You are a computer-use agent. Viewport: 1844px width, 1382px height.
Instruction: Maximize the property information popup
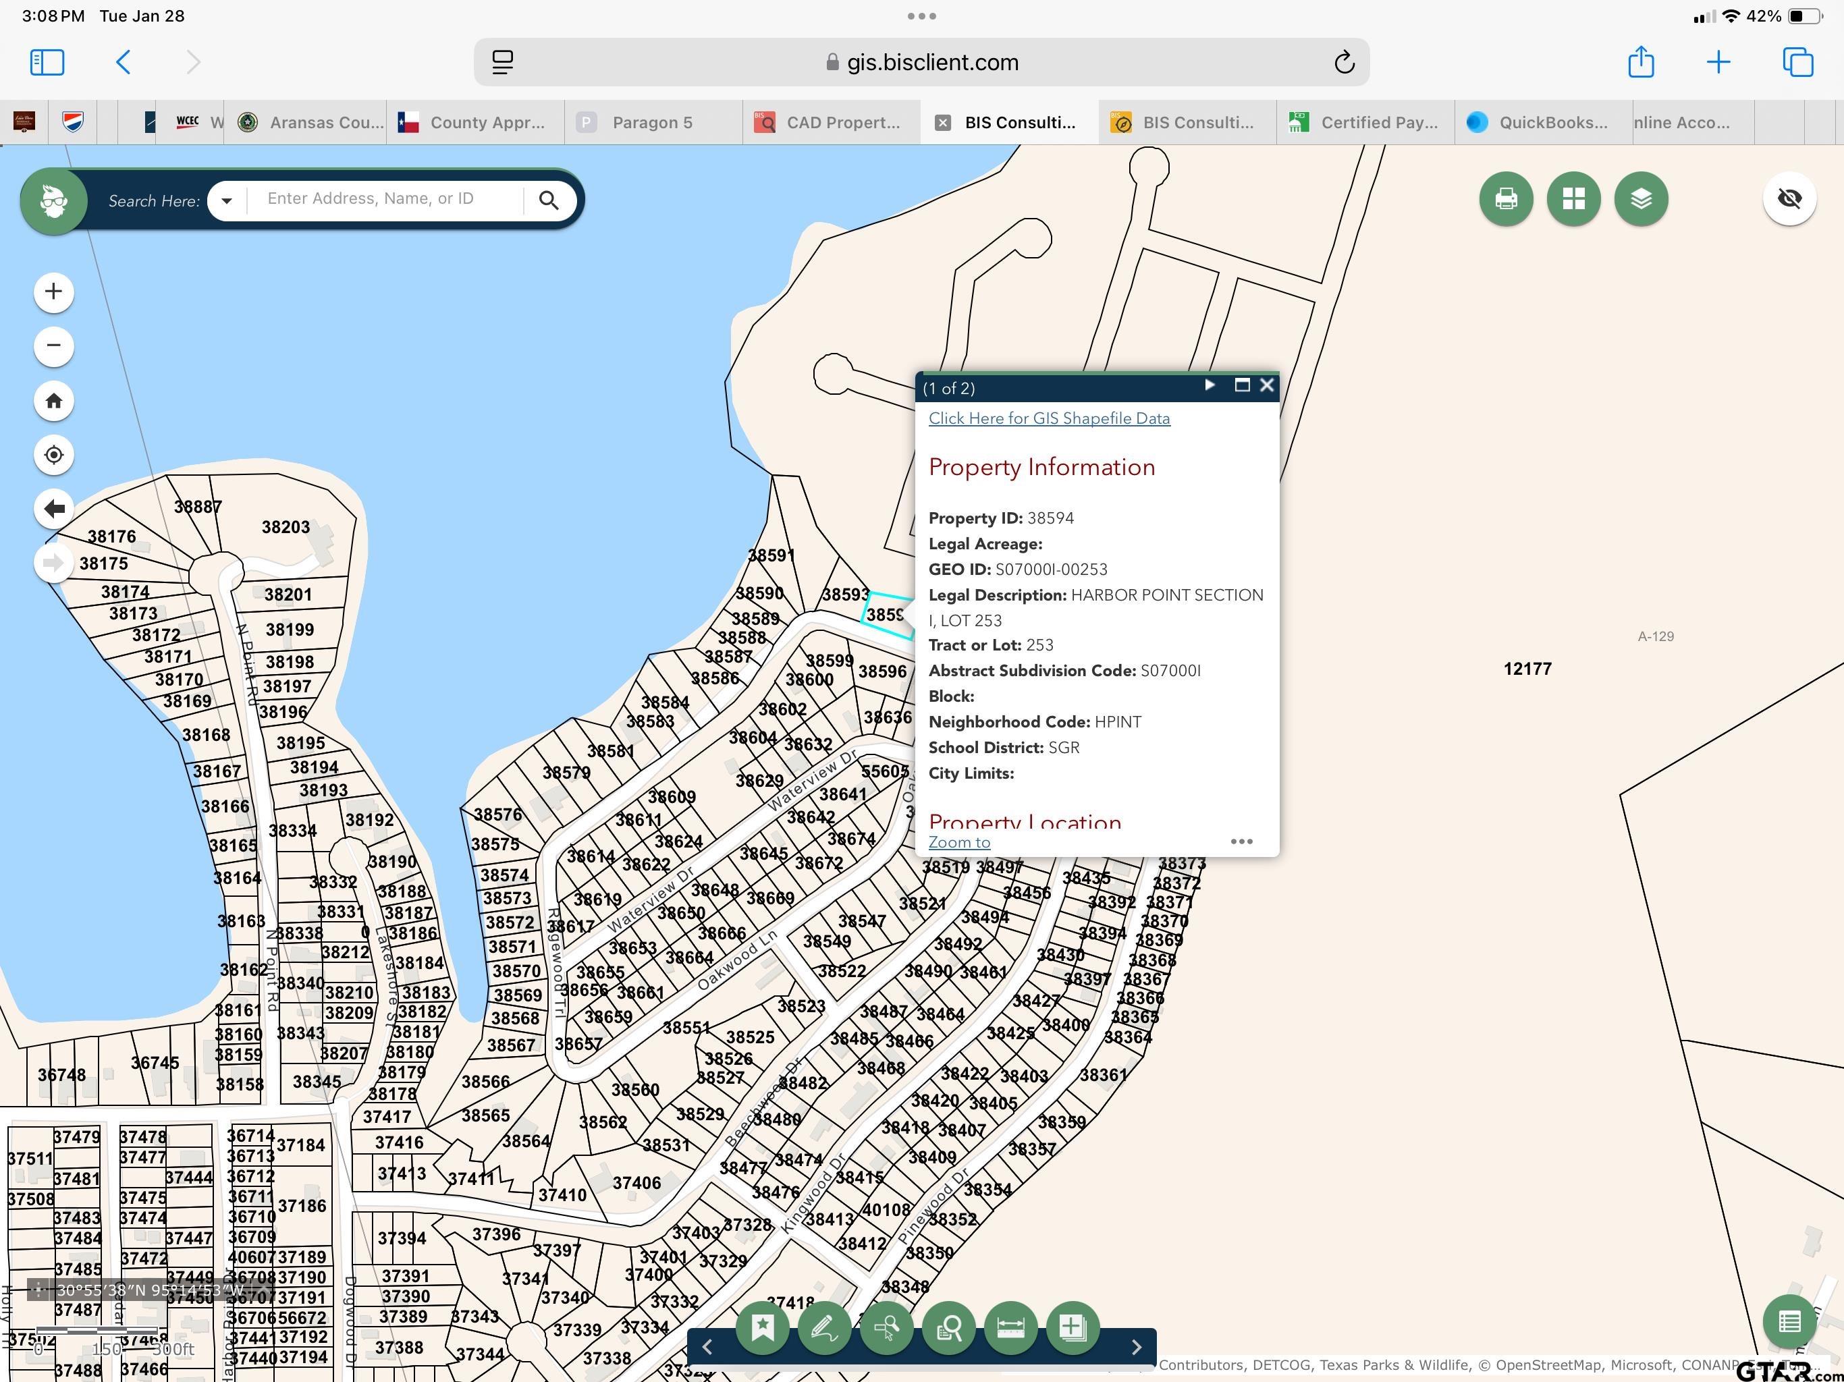click(1242, 385)
